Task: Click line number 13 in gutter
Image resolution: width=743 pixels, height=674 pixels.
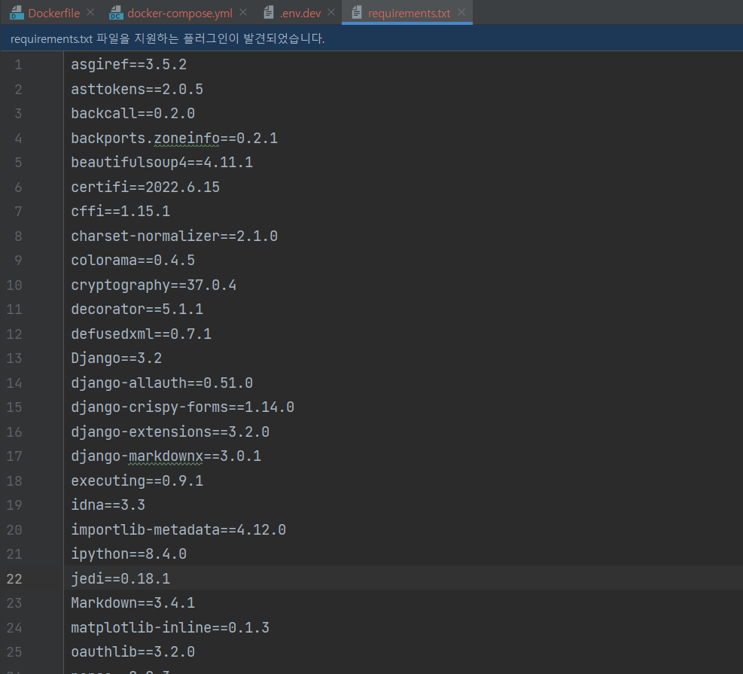Action: [14, 358]
